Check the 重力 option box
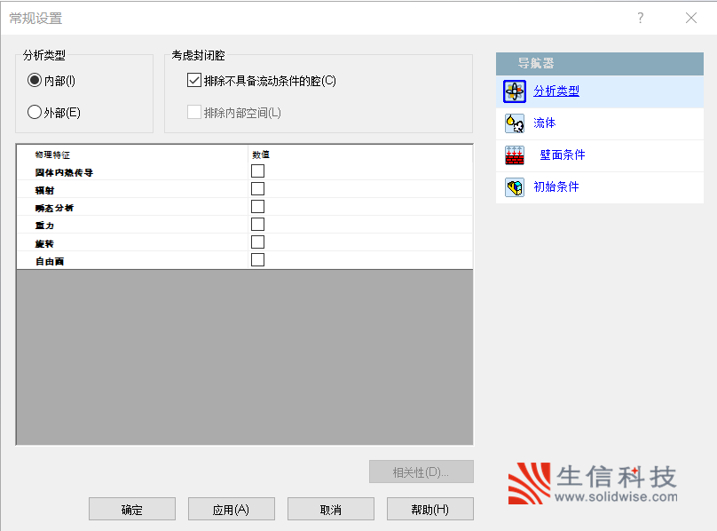Viewport: 717px width, 531px height. (x=257, y=225)
